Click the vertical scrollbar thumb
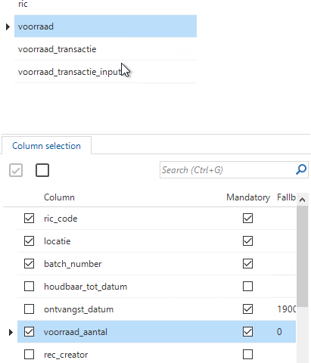 pos(302,256)
